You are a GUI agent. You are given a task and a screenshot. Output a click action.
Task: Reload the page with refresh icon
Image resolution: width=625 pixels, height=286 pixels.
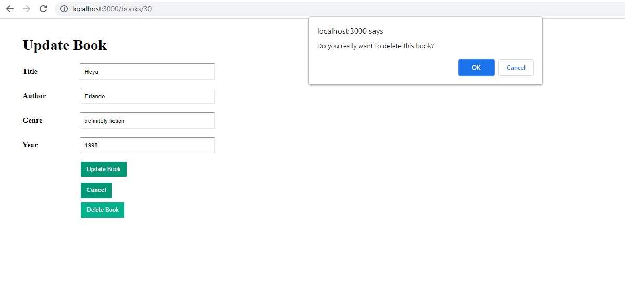43,9
